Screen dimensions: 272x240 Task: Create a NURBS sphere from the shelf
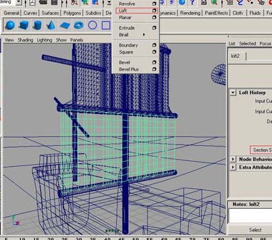[10, 25]
